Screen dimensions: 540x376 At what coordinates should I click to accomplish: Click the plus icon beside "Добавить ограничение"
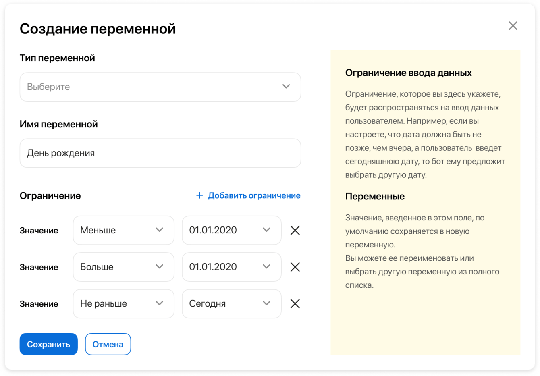tap(199, 196)
